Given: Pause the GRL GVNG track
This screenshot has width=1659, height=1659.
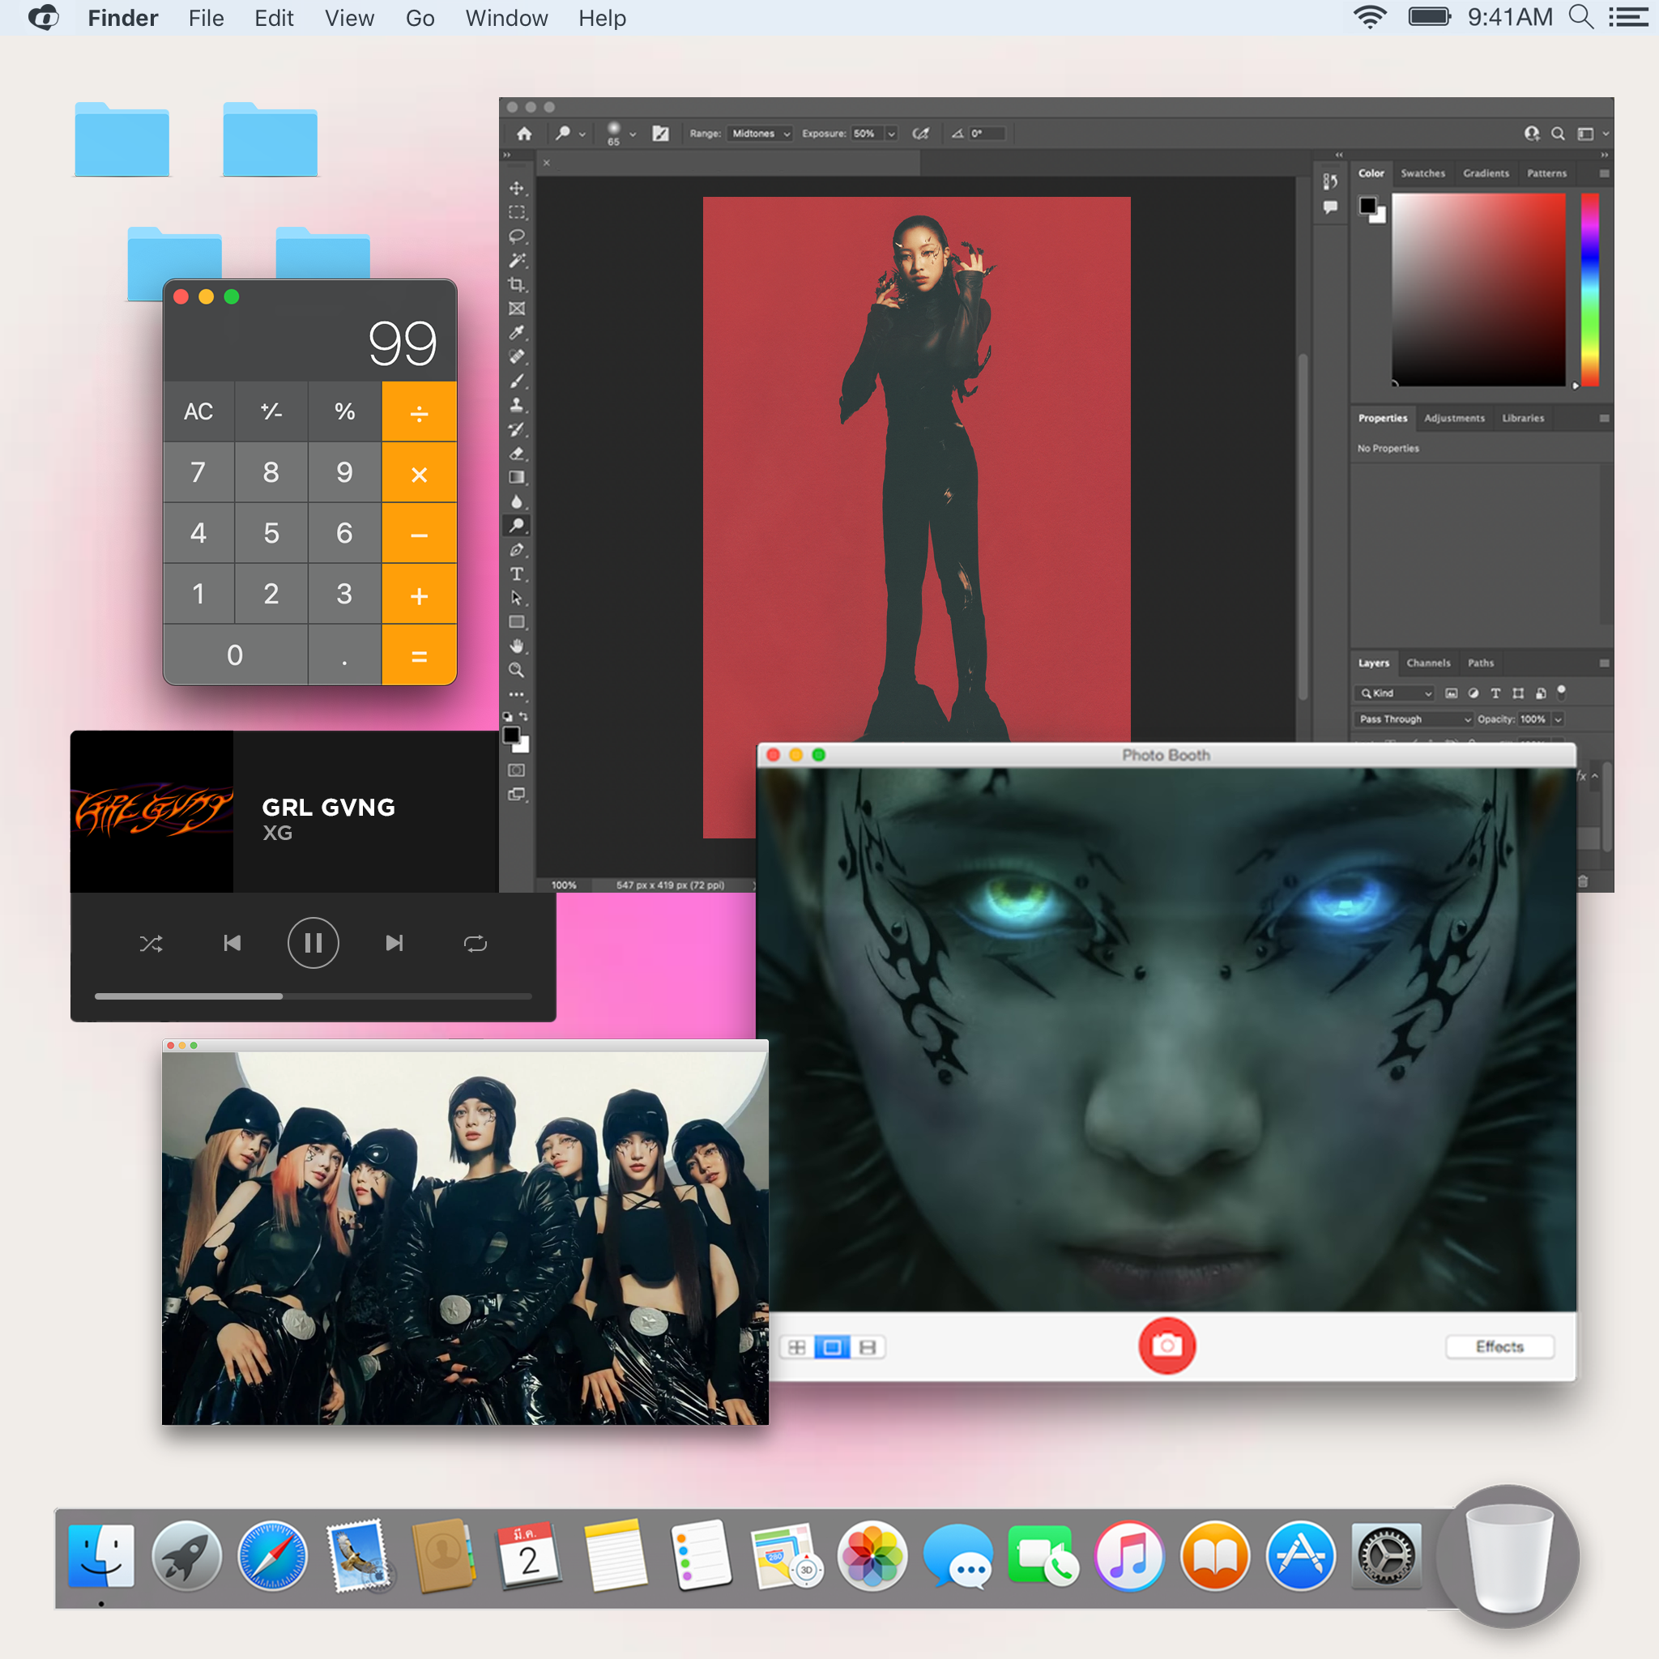Looking at the screenshot, I should [313, 944].
